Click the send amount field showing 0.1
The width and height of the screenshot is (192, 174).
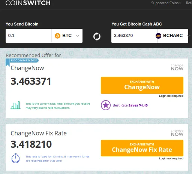click(x=28, y=36)
